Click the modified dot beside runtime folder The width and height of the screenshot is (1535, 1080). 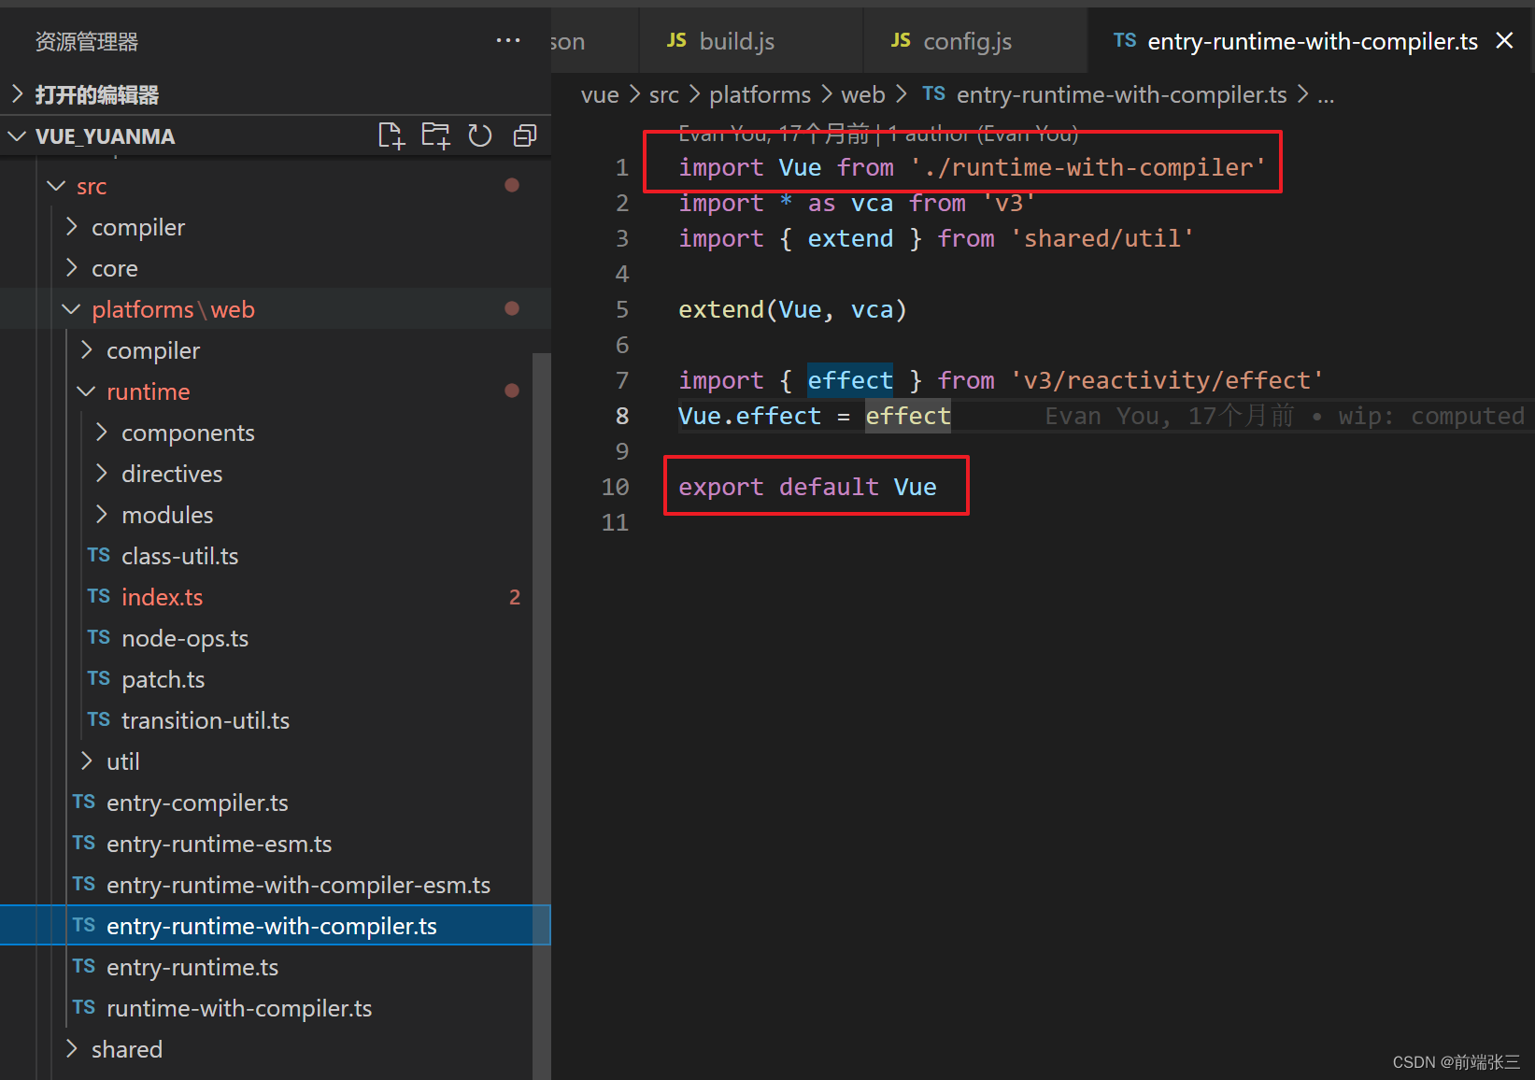[x=512, y=391]
